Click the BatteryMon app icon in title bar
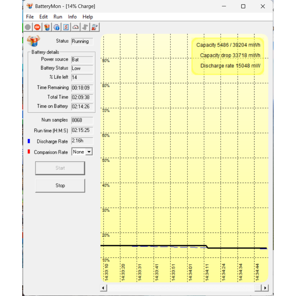This screenshot has height=296, width=296. (30, 6)
